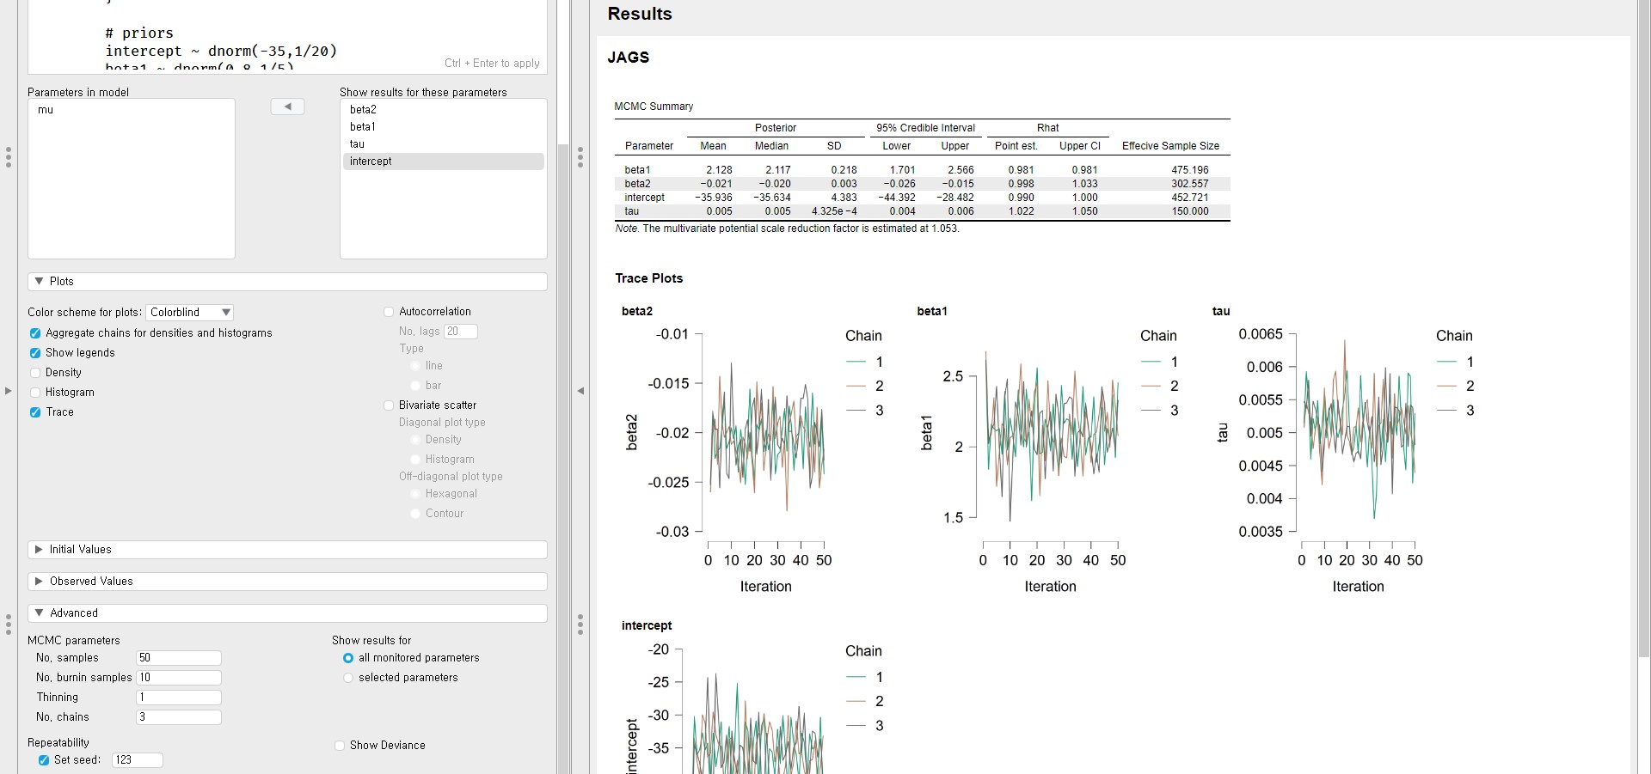Image resolution: width=1651 pixels, height=774 pixels.
Task: Click the lower drag handle beside Results
Action: point(580,625)
